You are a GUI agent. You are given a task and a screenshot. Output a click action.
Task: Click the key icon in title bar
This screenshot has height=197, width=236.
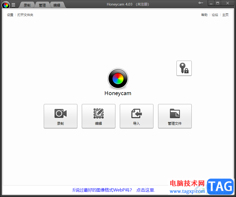pyautogui.click(x=201, y=3)
